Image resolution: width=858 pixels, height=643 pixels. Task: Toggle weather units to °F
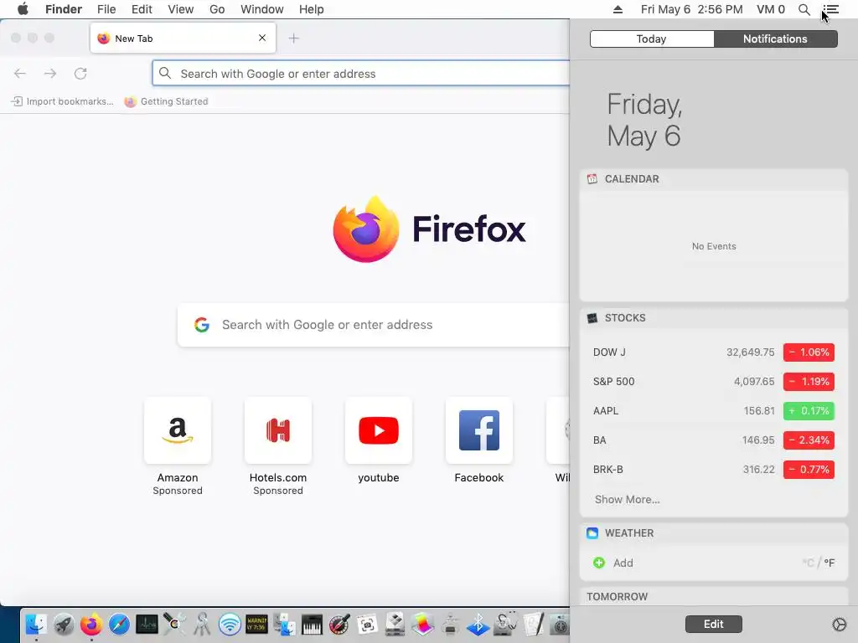[x=829, y=563]
